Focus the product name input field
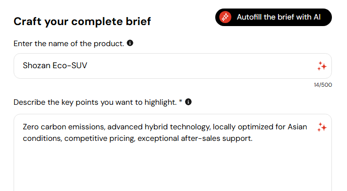This screenshot has height=191, width=347. tap(172, 66)
